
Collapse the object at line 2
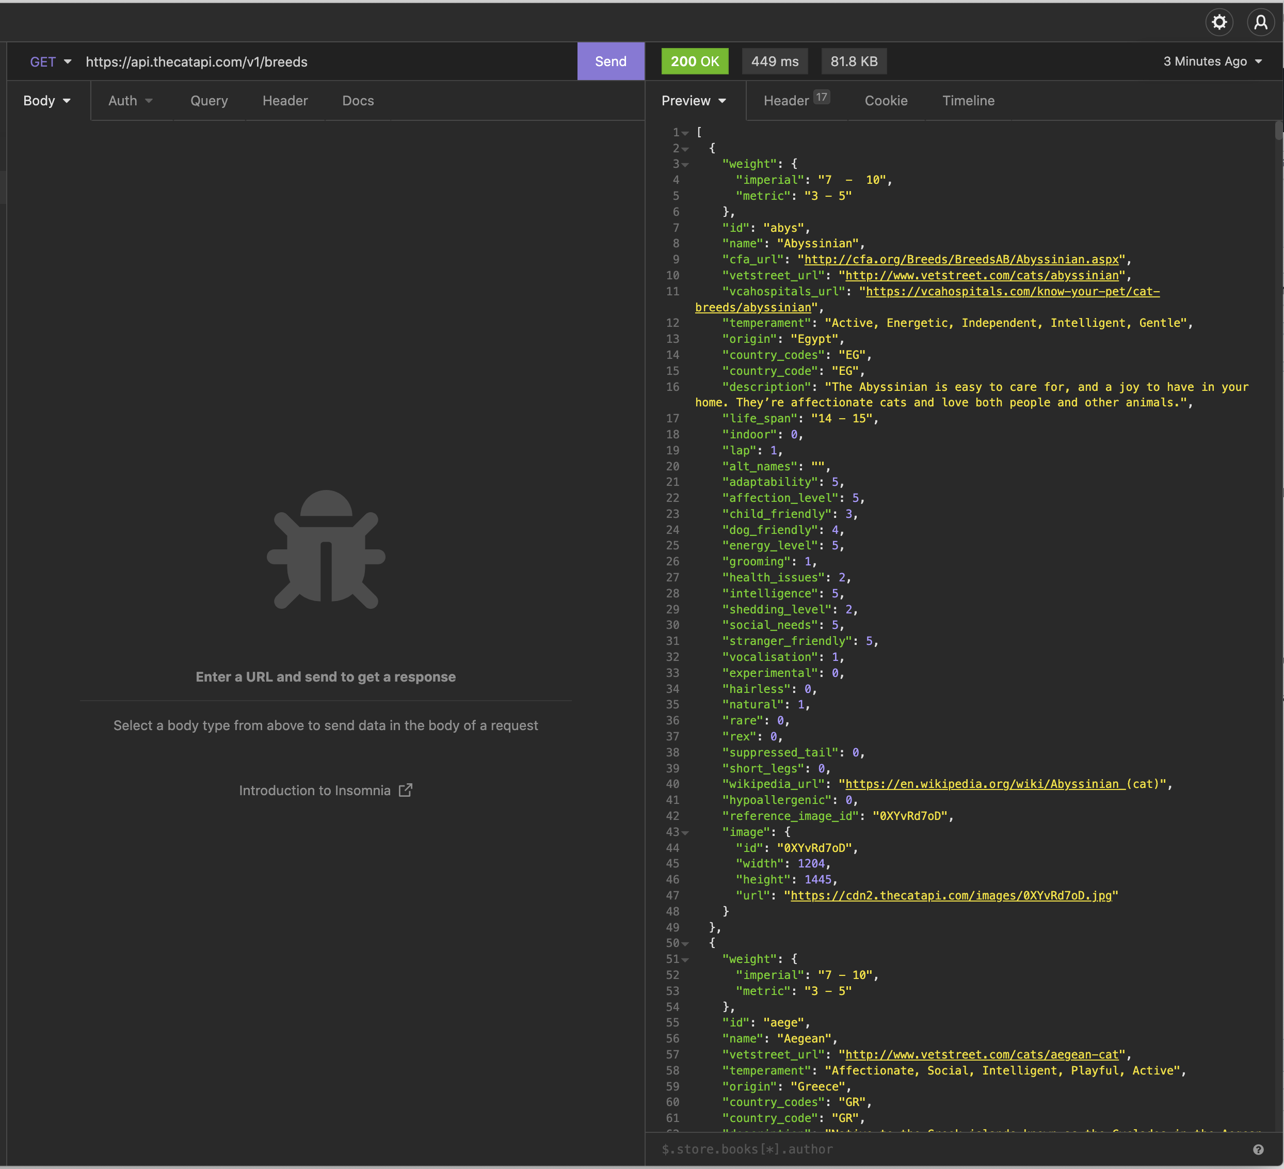pos(685,149)
